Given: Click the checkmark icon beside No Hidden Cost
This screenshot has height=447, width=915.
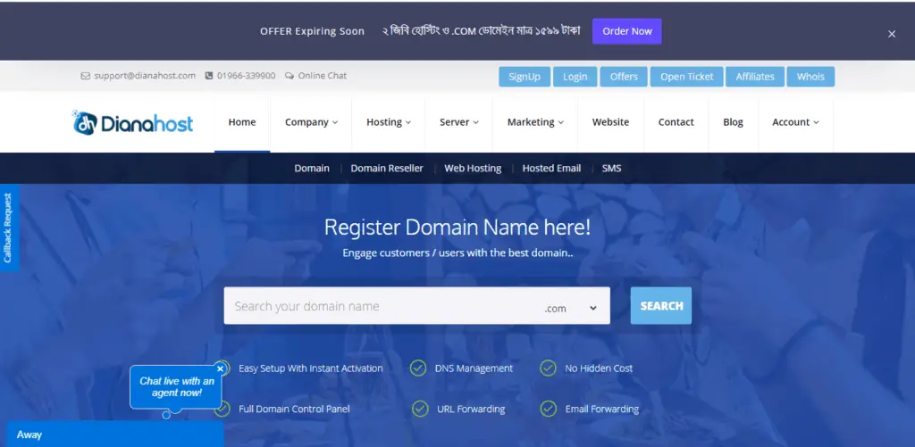Looking at the screenshot, I should click(x=548, y=368).
